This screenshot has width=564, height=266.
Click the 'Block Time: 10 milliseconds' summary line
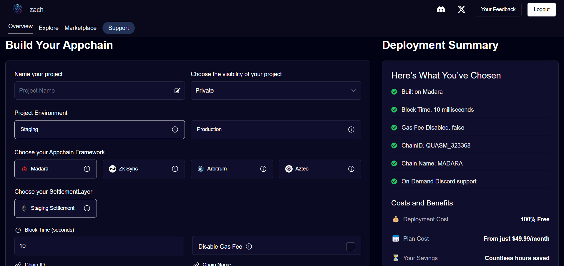pyautogui.click(x=437, y=110)
